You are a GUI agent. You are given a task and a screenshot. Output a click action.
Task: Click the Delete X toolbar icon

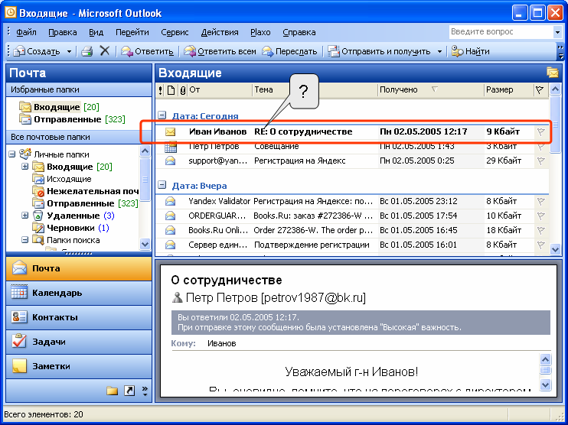[x=105, y=51]
